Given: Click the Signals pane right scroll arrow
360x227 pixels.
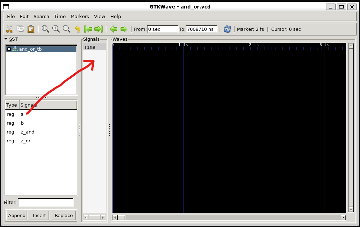Looking at the screenshot, I should (x=103, y=217).
